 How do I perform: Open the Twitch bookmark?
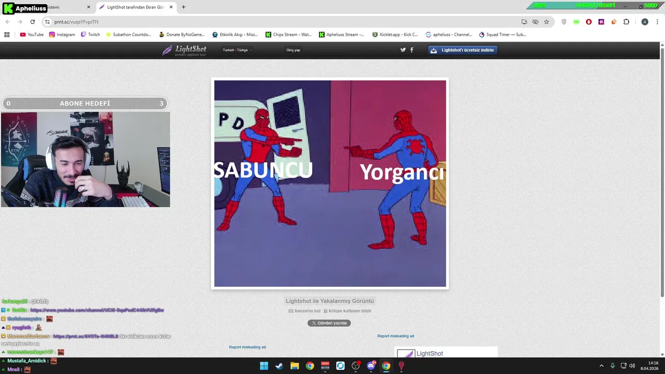tap(90, 35)
